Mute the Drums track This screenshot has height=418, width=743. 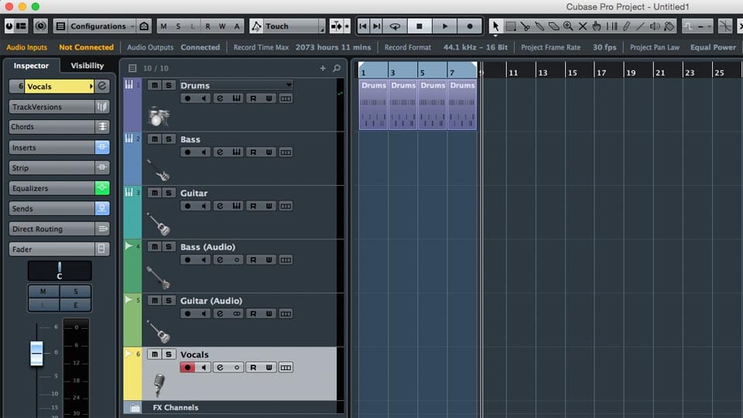pyautogui.click(x=155, y=85)
